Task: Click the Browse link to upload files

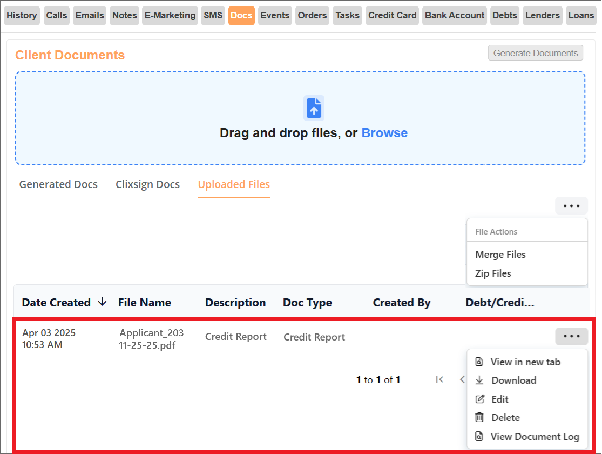Action: tap(384, 132)
